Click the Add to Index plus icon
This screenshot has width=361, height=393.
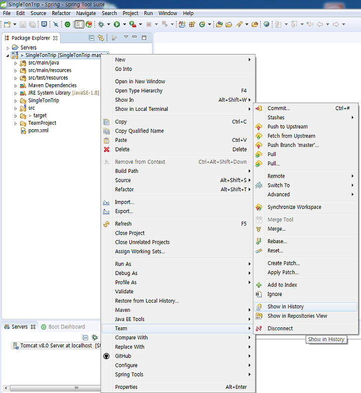pos(259,285)
